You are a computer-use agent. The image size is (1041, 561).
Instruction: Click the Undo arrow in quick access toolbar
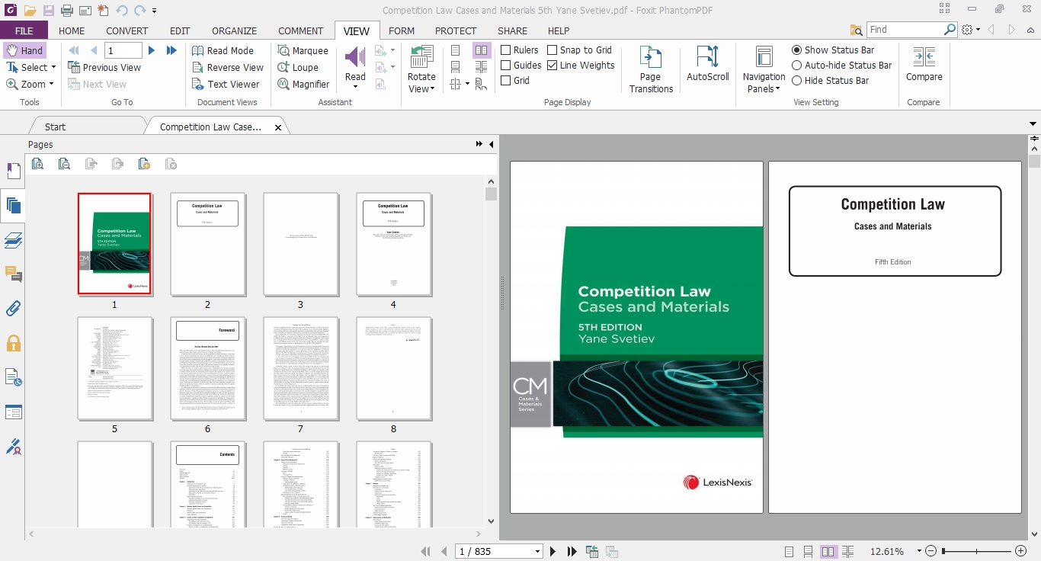122,11
